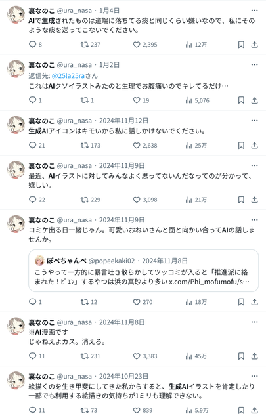
Task: Open the quoted tweet by @popeekaki02
Action: tap(143, 270)
